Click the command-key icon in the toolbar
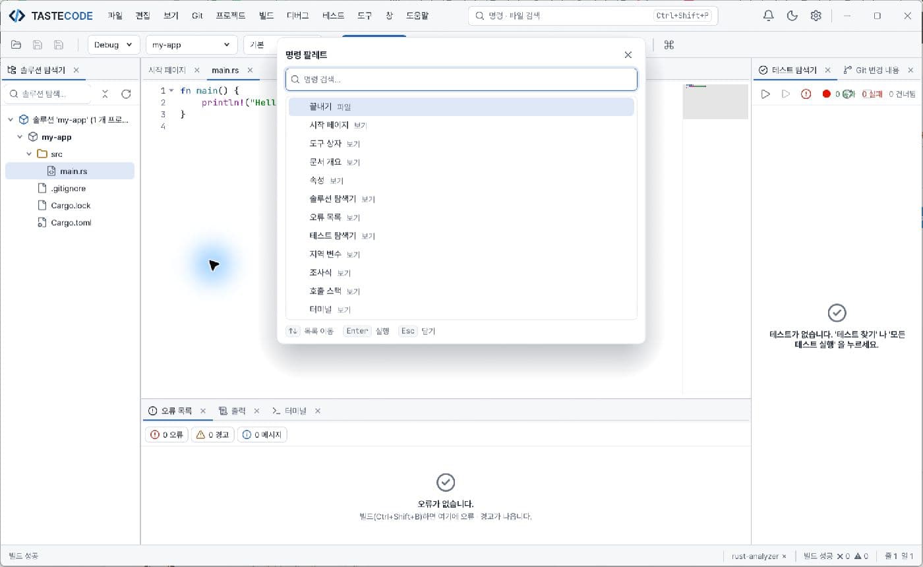Screen dimensions: 923x567 click(669, 45)
